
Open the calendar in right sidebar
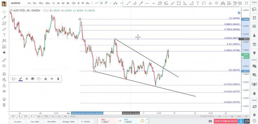click(254, 44)
